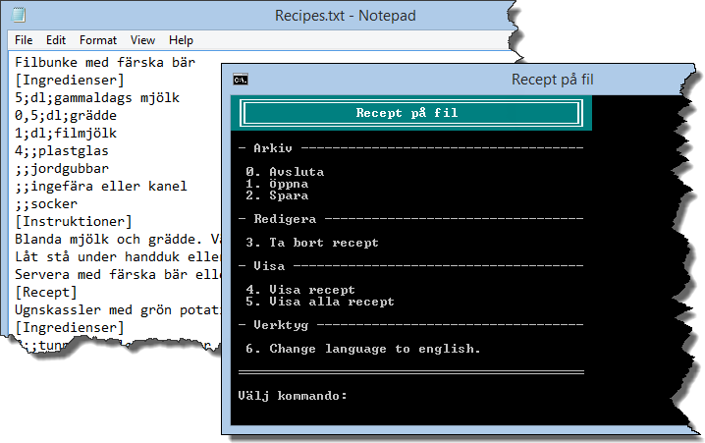Click the console window icon in title bar

(241, 80)
